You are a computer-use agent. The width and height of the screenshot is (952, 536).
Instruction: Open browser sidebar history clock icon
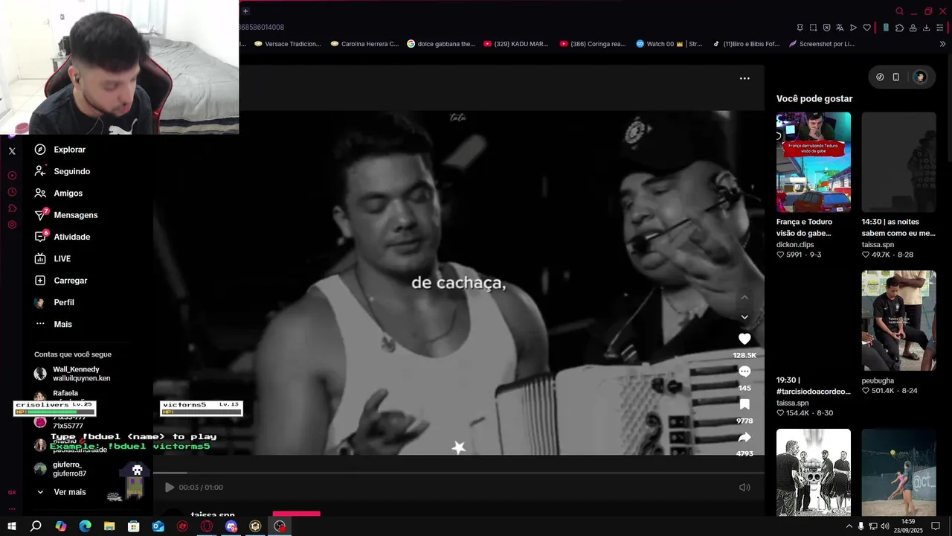pos(12,192)
